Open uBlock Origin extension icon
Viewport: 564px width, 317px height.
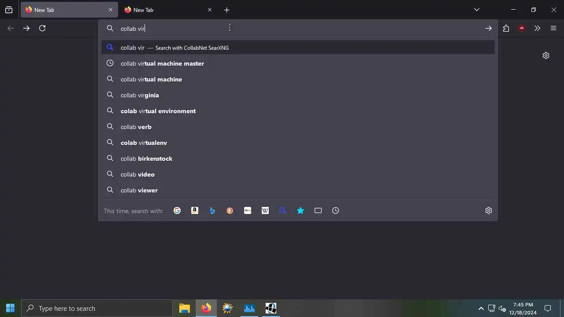pyautogui.click(x=522, y=28)
